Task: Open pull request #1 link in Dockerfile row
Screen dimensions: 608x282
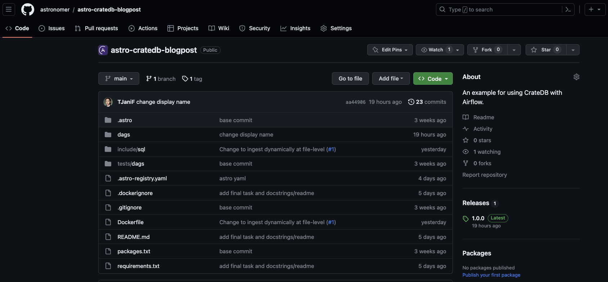Action: click(x=331, y=222)
